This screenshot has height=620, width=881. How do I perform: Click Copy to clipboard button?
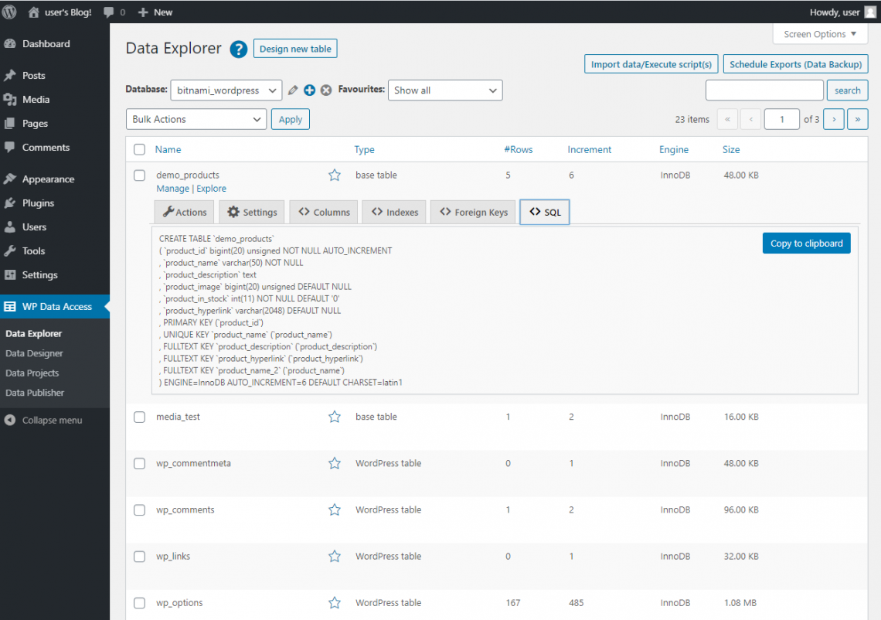coord(806,244)
